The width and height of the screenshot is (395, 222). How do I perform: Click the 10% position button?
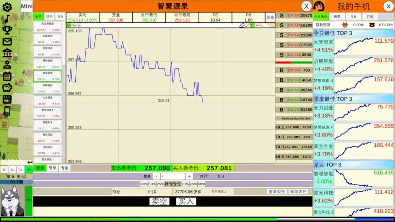click(185, 184)
